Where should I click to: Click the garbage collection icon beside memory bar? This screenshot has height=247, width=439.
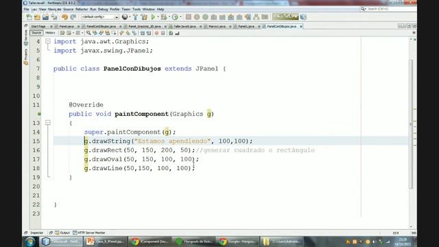(303, 17)
